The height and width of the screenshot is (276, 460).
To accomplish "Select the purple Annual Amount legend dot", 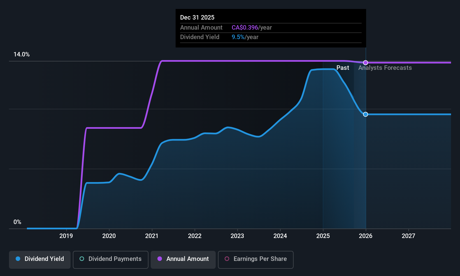I will coord(160,259).
